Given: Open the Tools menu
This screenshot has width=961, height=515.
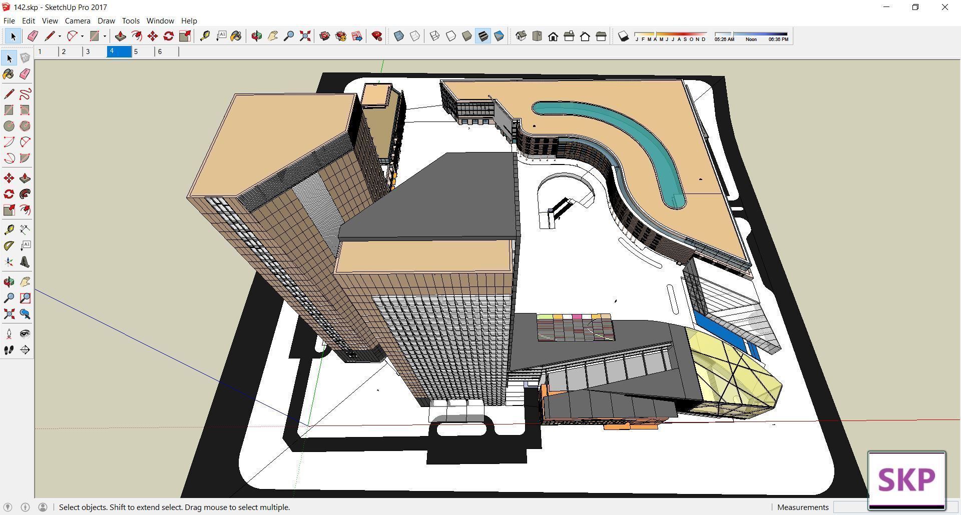Looking at the screenshot, I should [x=131, y=20].
